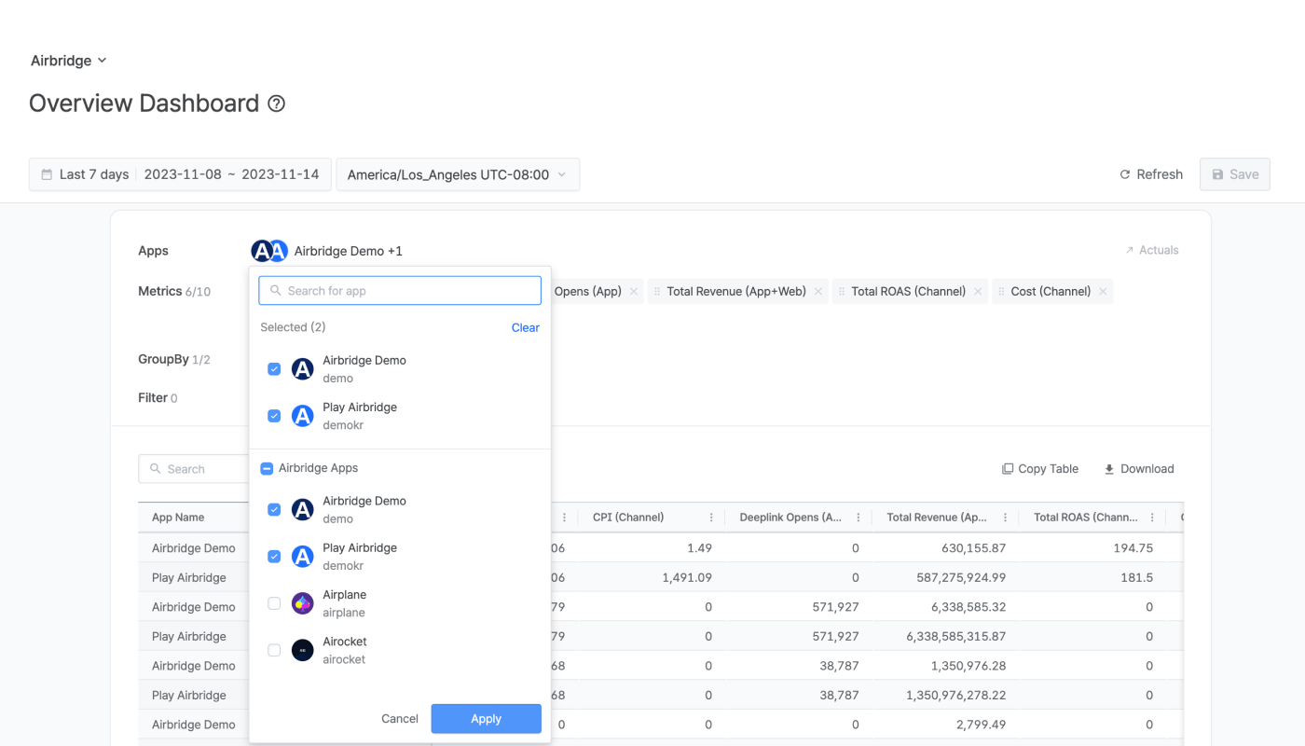Remove the Total ROAS (Channel) metric

click(x=978, y=292)
